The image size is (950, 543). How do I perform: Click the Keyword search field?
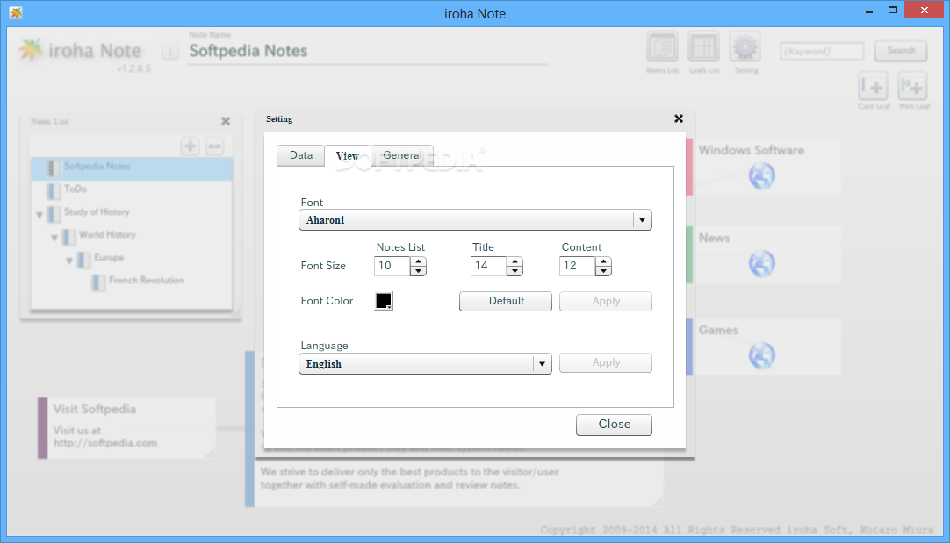click(822, 52)
